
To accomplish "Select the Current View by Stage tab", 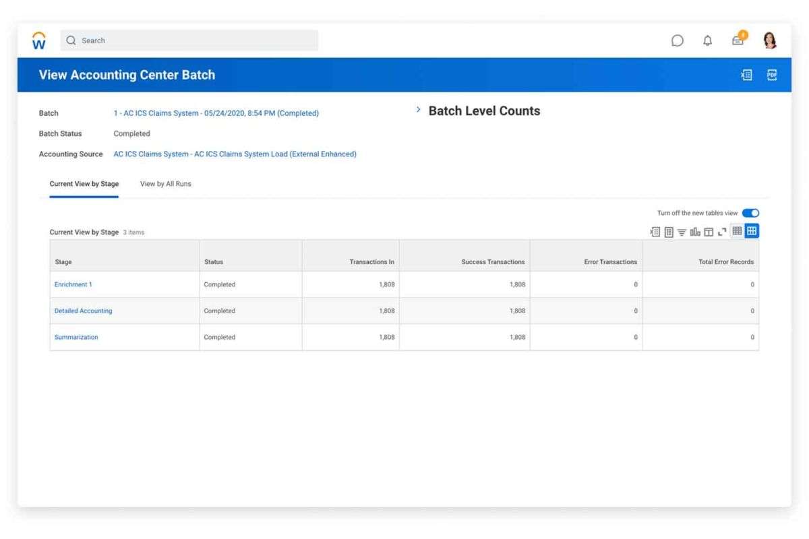I will 84,183.
